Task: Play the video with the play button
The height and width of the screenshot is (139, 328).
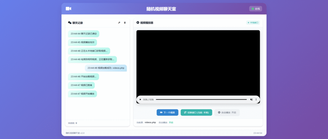Action: (140, 99)
